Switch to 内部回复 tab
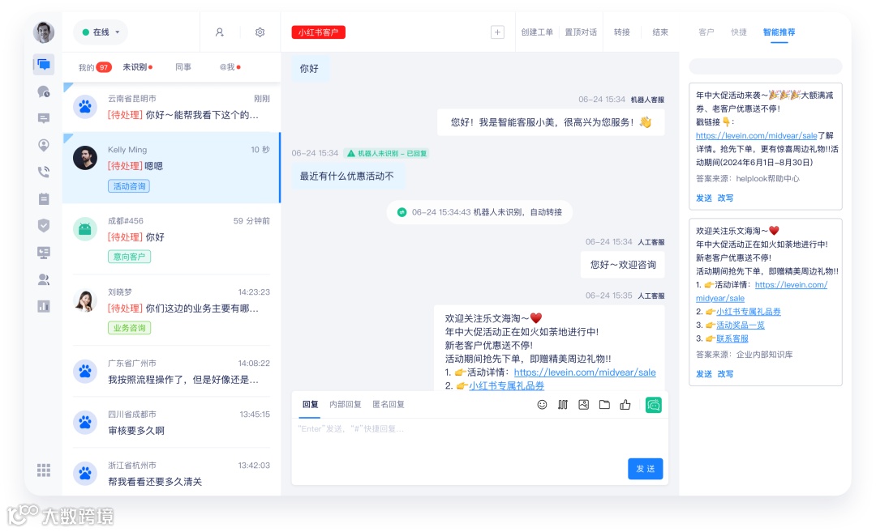Viewport: 876px width, 532px height. 345,404
